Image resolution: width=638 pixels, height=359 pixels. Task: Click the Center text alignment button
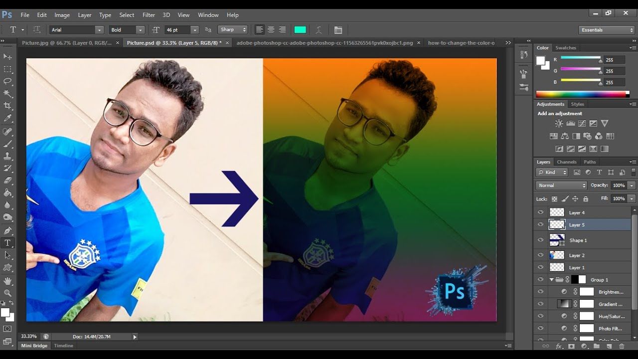tap(271, 30)
